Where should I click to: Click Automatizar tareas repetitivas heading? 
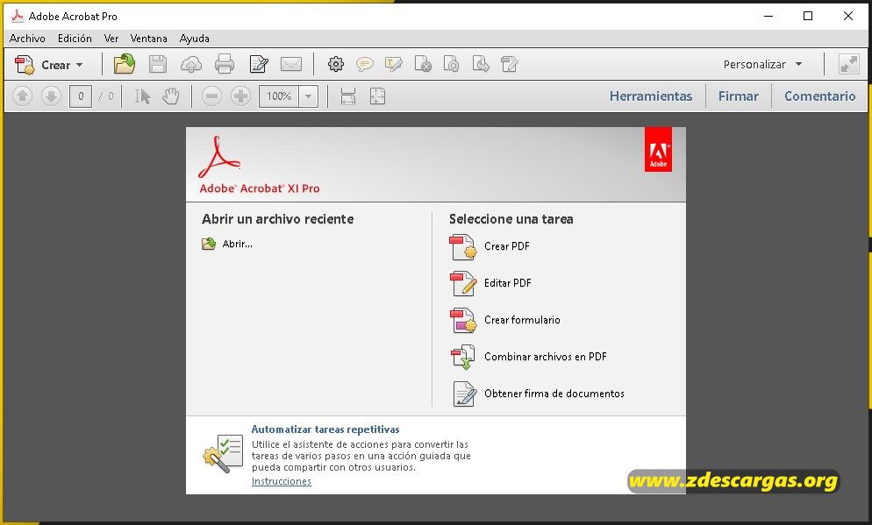(x=325, y=429)
